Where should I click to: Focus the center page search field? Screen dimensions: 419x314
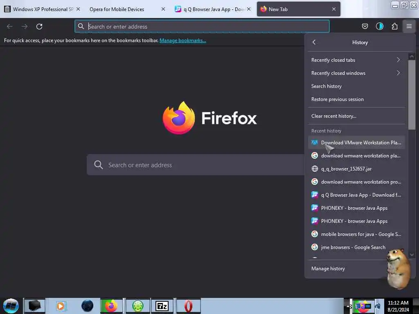[196, 165]
